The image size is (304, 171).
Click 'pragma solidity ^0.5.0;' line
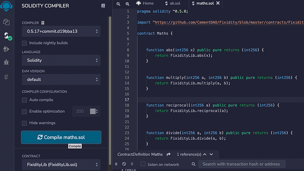pos(162,11)
